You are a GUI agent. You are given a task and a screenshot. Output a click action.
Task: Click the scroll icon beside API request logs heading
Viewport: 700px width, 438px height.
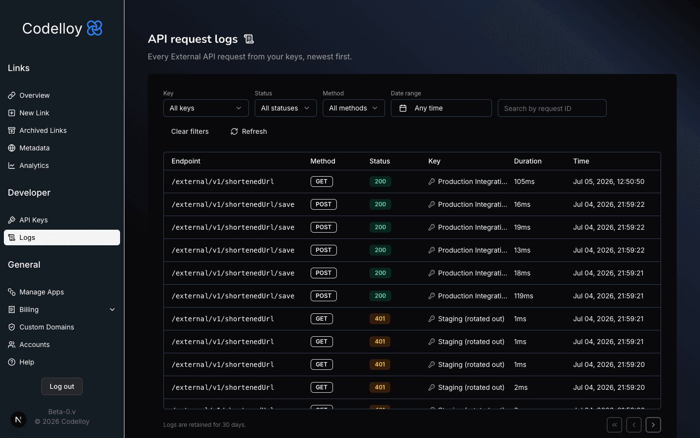point(249,39)
